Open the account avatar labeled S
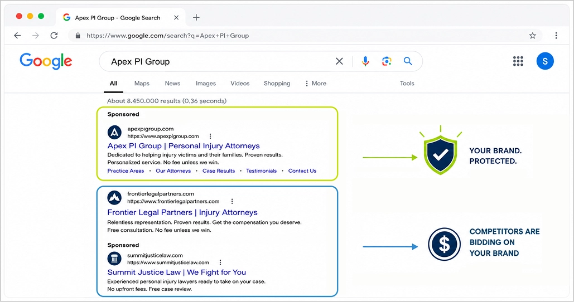The image size is (574, 302). click(545, 61)
